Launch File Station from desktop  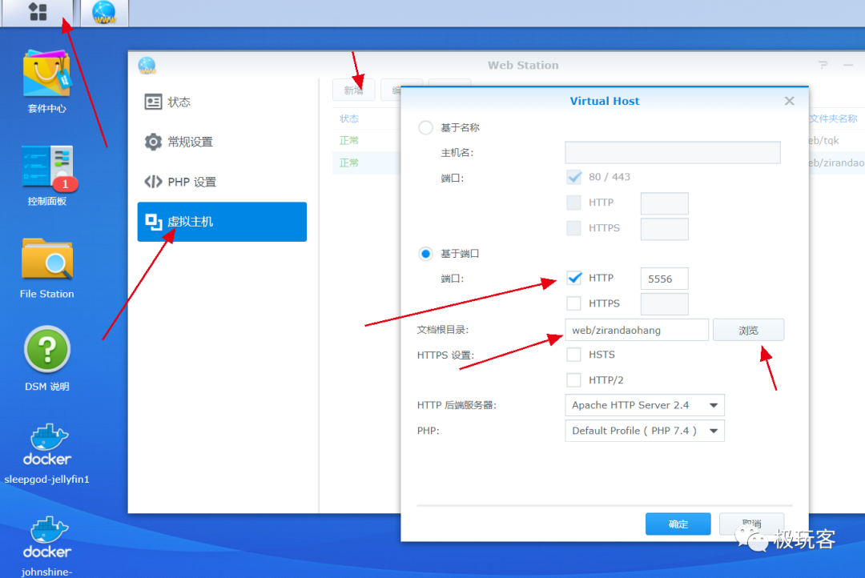47,269
